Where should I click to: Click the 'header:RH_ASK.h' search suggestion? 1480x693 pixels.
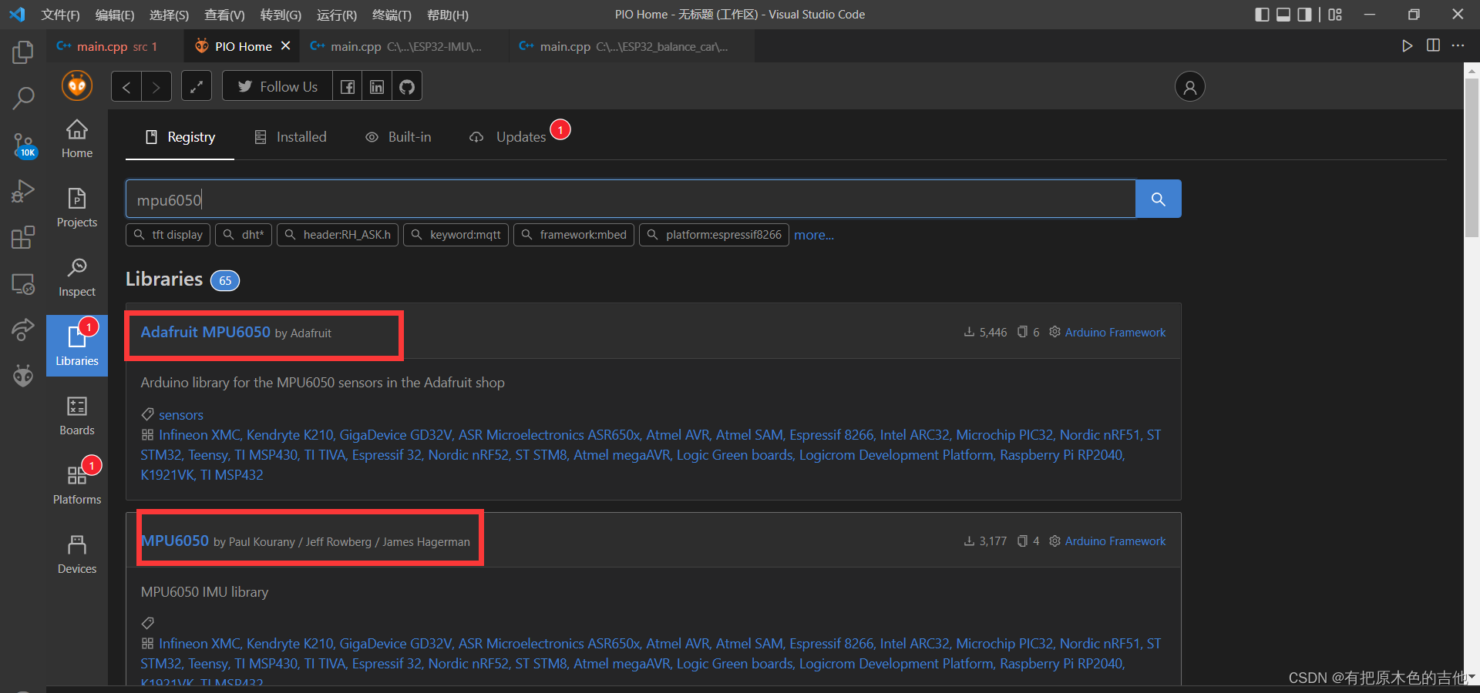(338, 235)
